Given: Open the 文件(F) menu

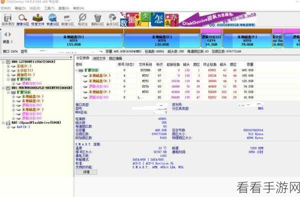Looking at the screenshot, I should tap(5, 8).
